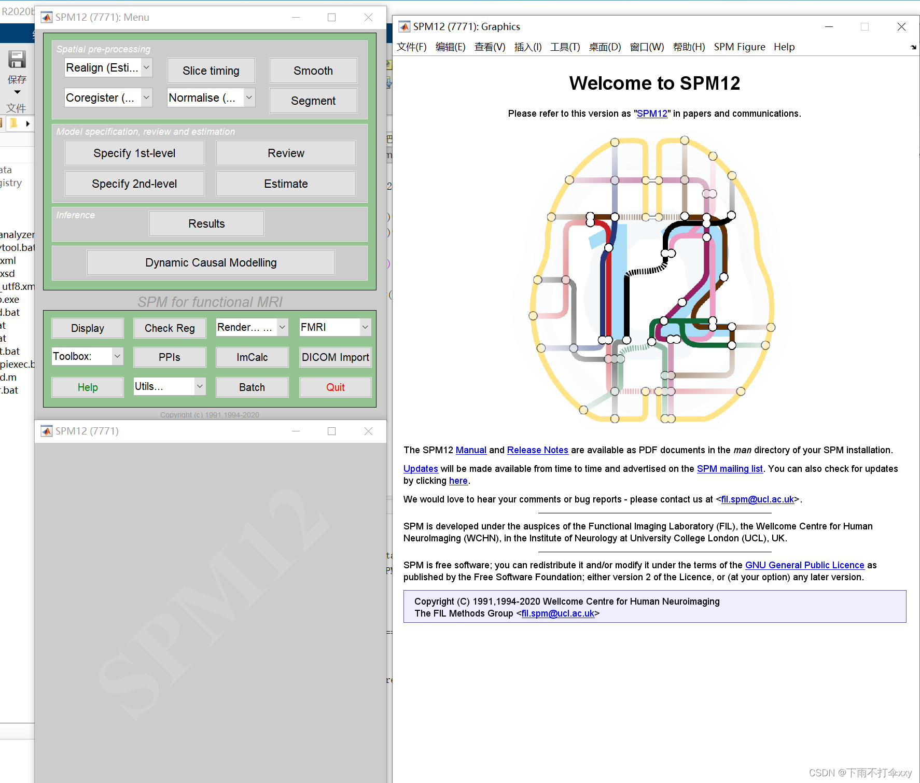Click fil.spm@ucl.ac.uk link in copyright box
920x783 pixels.
[x=558, y=613]
